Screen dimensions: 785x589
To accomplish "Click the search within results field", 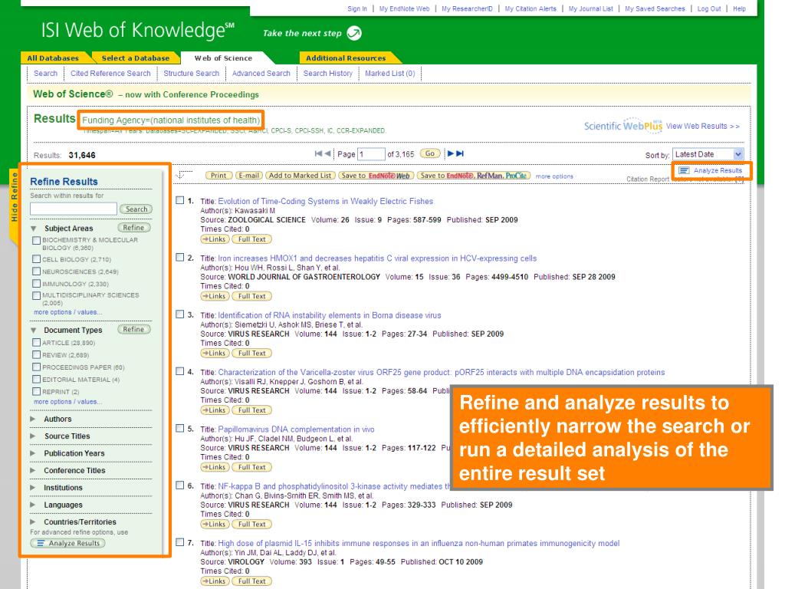I will [x=74, y=209].
